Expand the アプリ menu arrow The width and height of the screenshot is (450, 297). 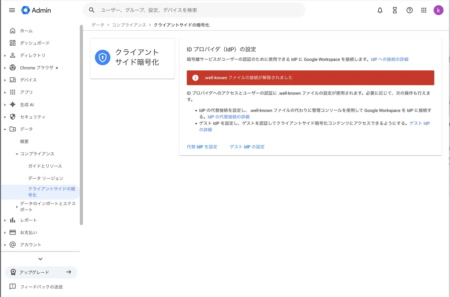pyautogui.click(x=5, y=92)
